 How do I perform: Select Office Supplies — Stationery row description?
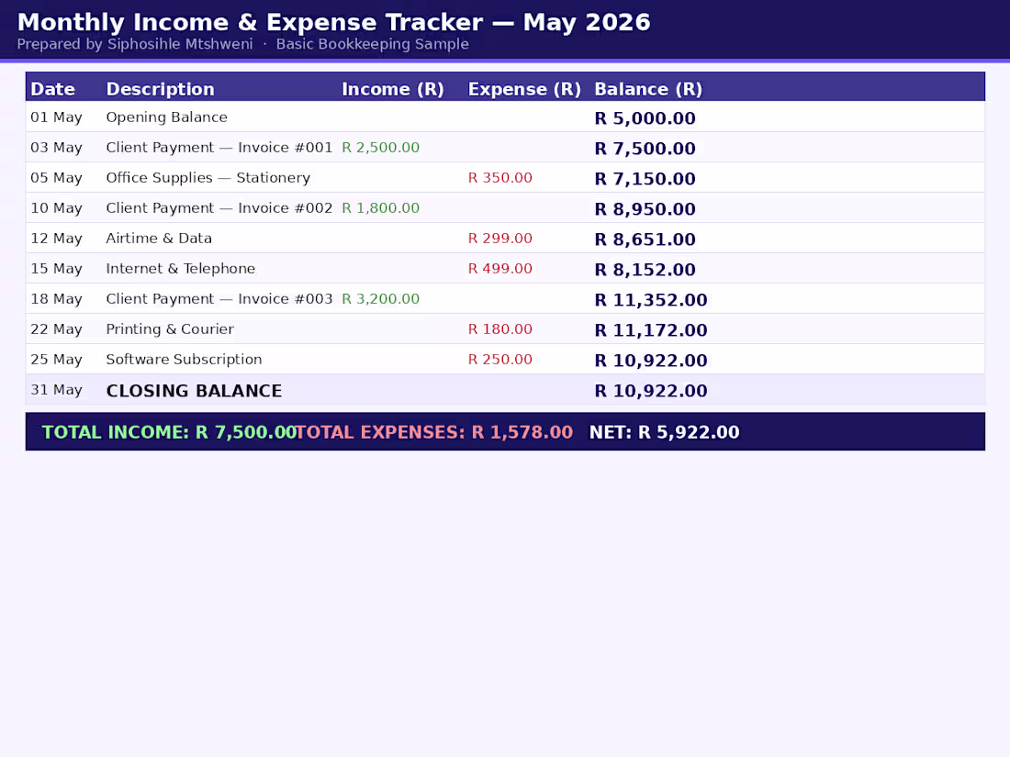pyautogui.click(x=208, y=178)
